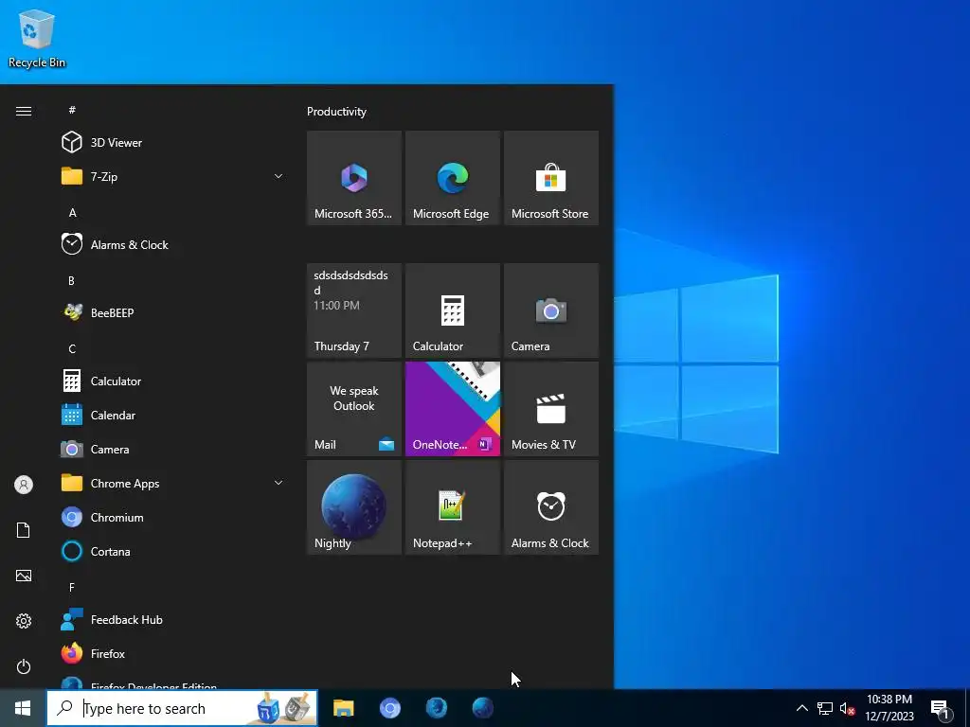Open the Camera tile
Image resolution: width=970 pixels, height=727 pixels.
click(x=551, y=310)
